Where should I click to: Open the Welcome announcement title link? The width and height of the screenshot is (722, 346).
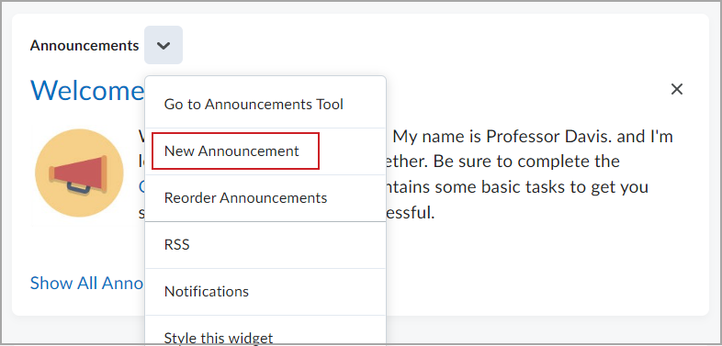(87, 90)
